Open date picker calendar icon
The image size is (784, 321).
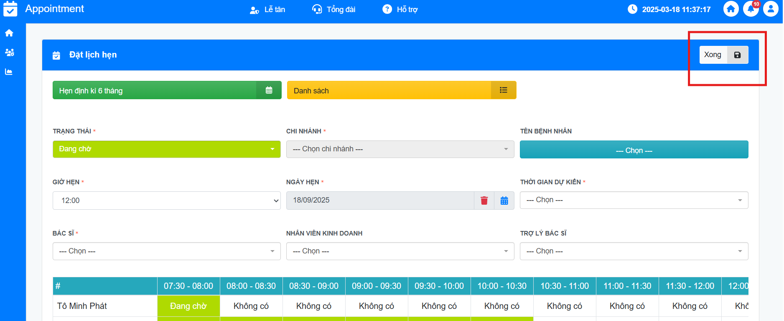[x=504, y=201]
